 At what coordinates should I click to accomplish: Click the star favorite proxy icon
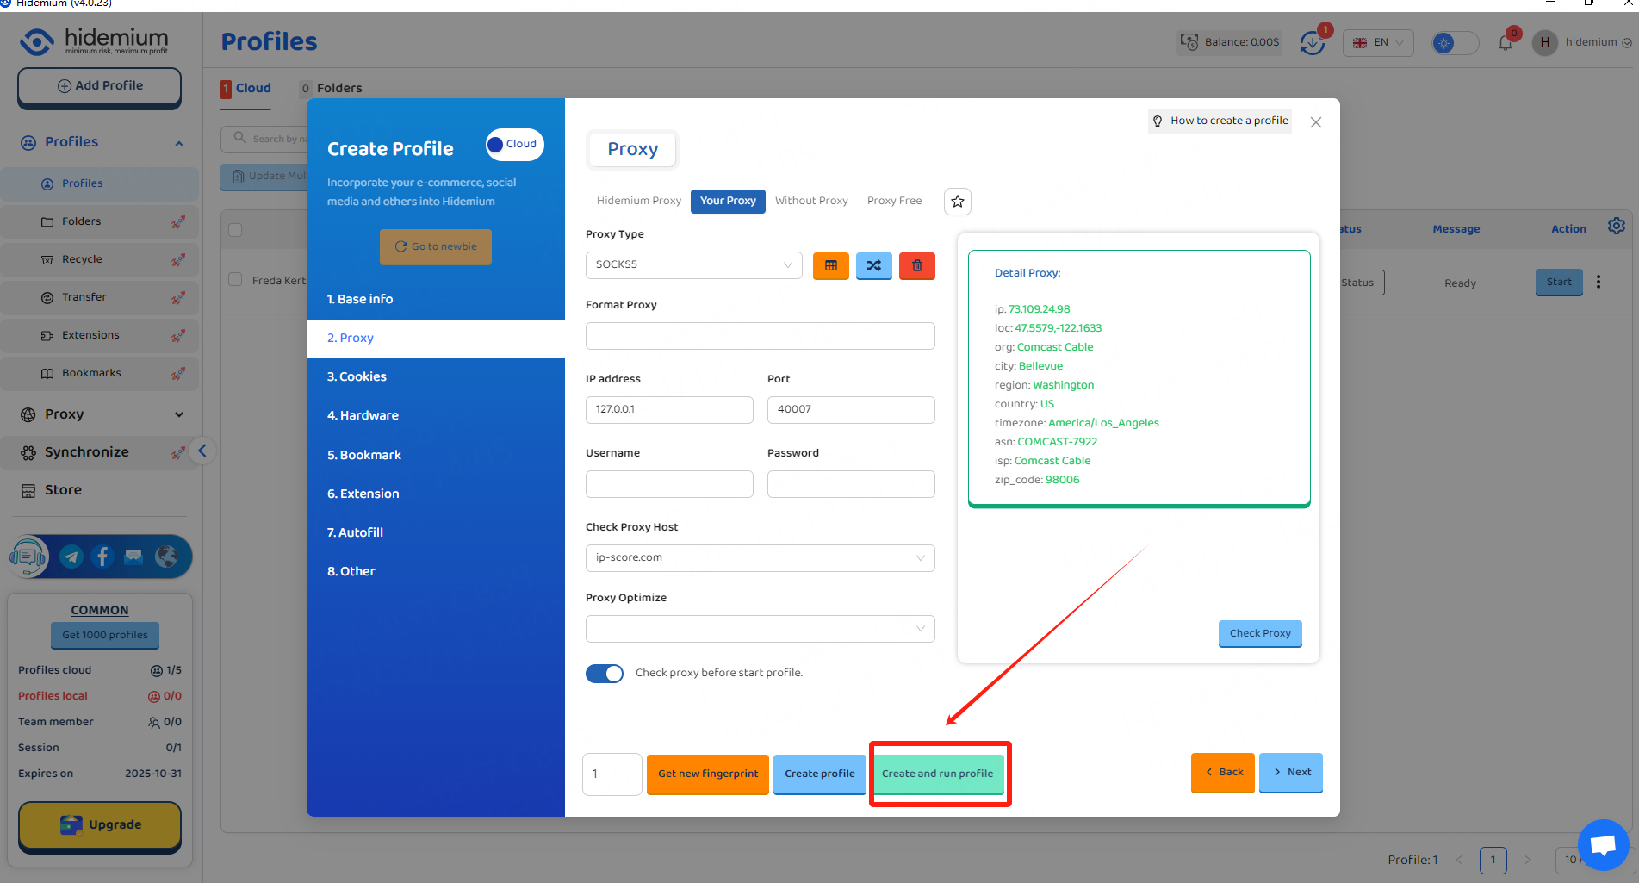(958, 202)
